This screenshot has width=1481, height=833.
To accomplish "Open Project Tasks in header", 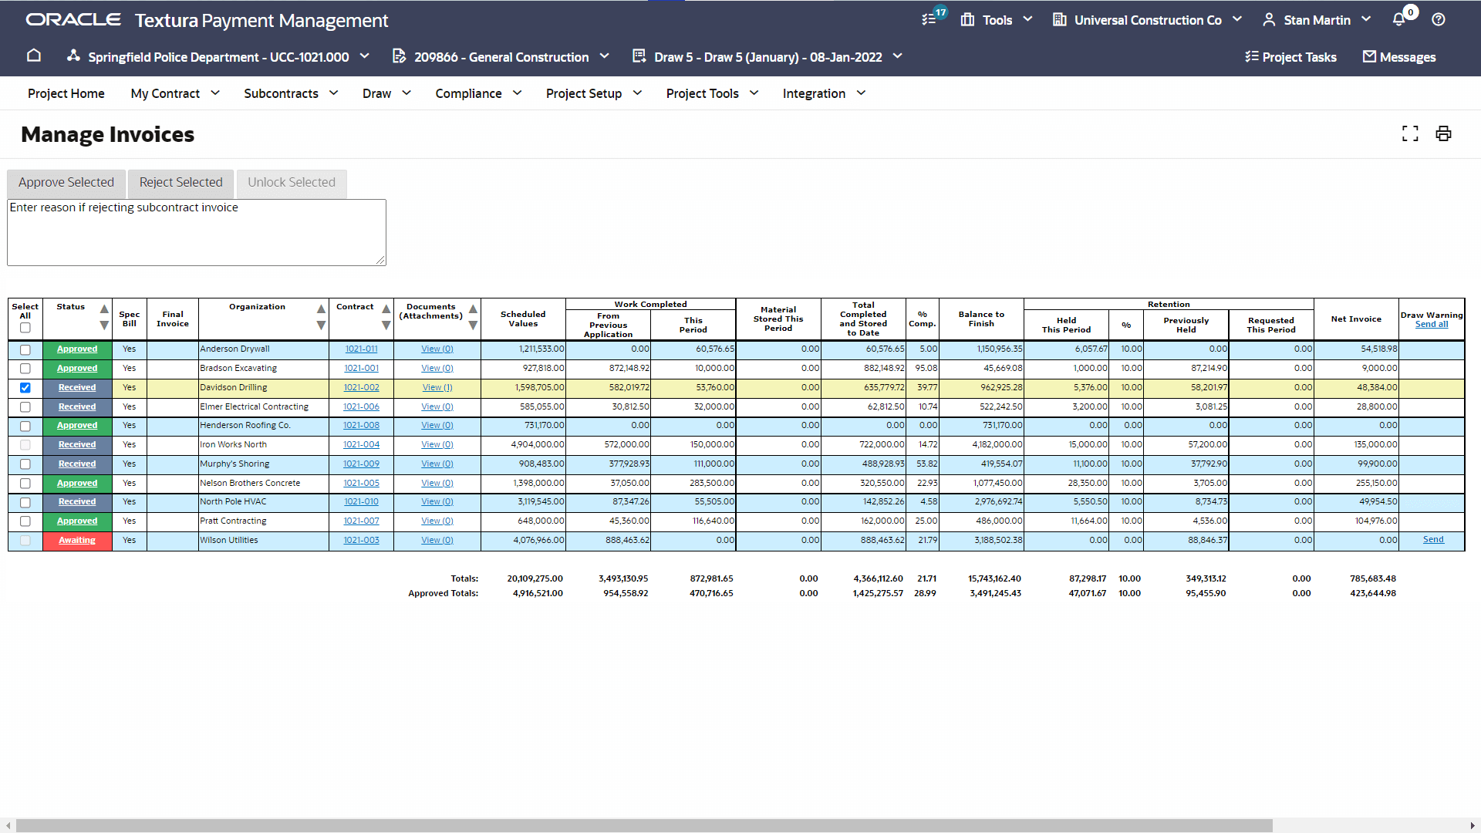I will tap(1290, 57).
